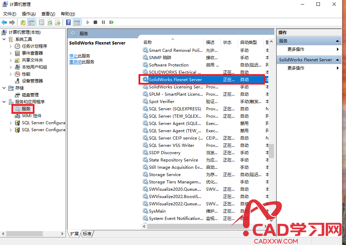Click the 重启动 service link
The image size is (346, 245).
click(76, 62)
